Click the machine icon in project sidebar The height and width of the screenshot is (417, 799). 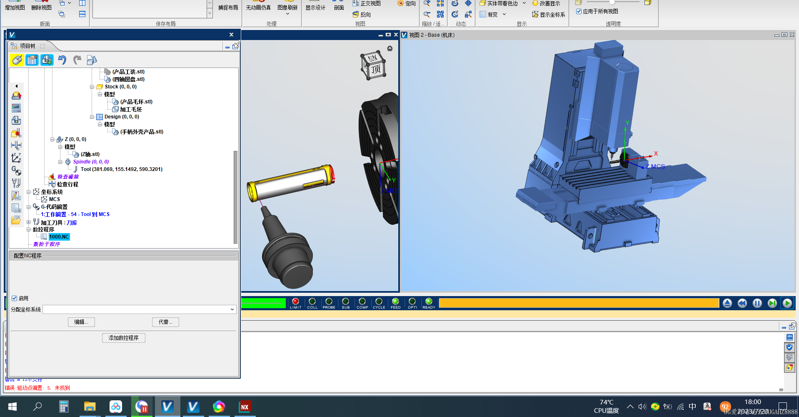pyautogui.click(x=16, y=95)
